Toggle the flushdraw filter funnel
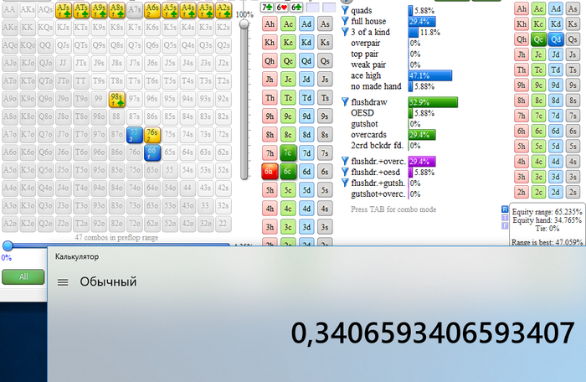 click(345, 101)
